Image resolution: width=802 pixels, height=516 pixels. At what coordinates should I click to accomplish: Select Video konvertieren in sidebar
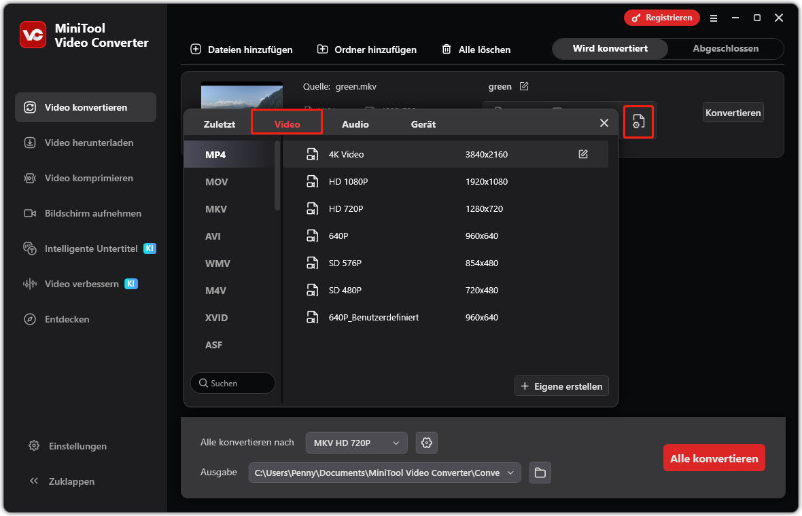click(86, 107)
